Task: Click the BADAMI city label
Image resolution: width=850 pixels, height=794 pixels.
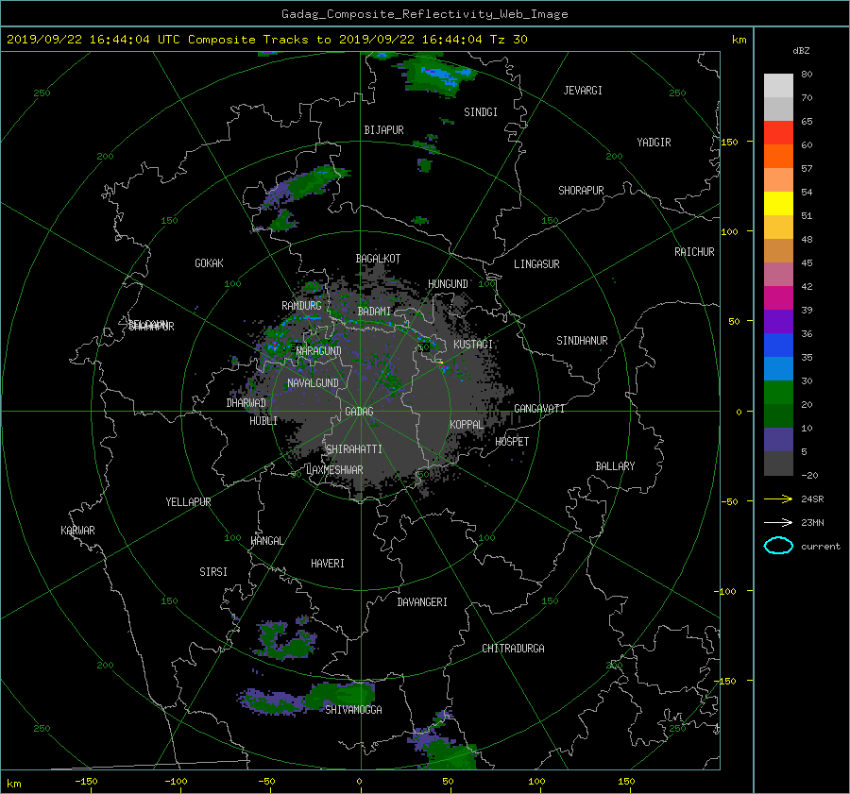Action: coord(374,312)
